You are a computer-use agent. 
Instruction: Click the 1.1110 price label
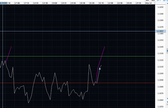pos(160,67)
